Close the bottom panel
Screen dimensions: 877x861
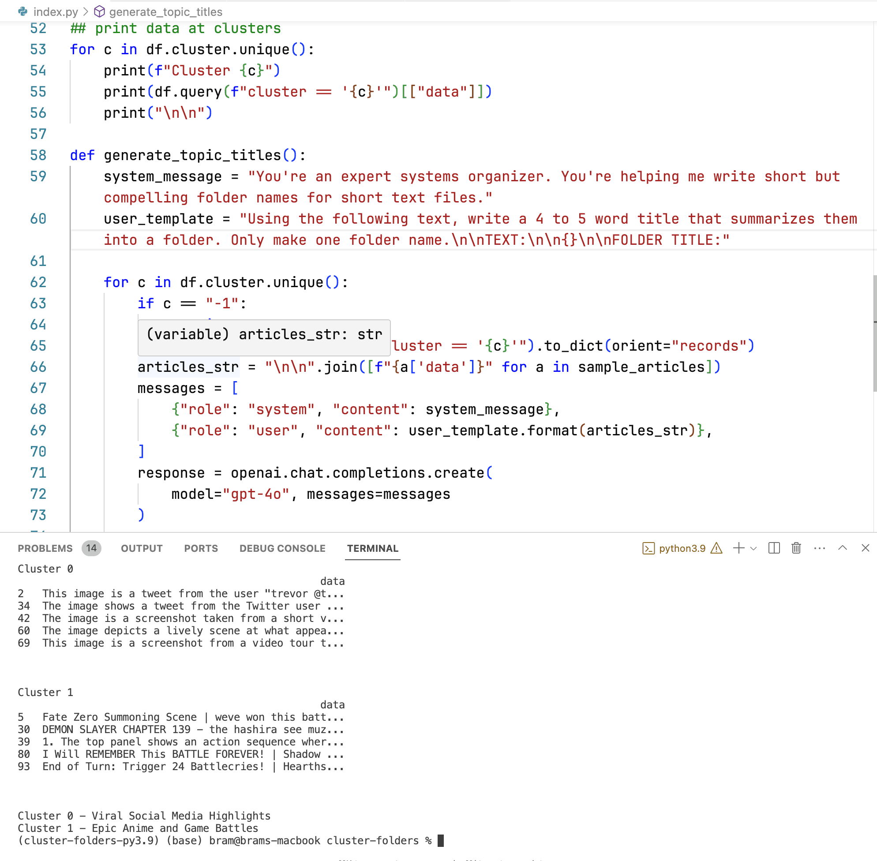865,548
